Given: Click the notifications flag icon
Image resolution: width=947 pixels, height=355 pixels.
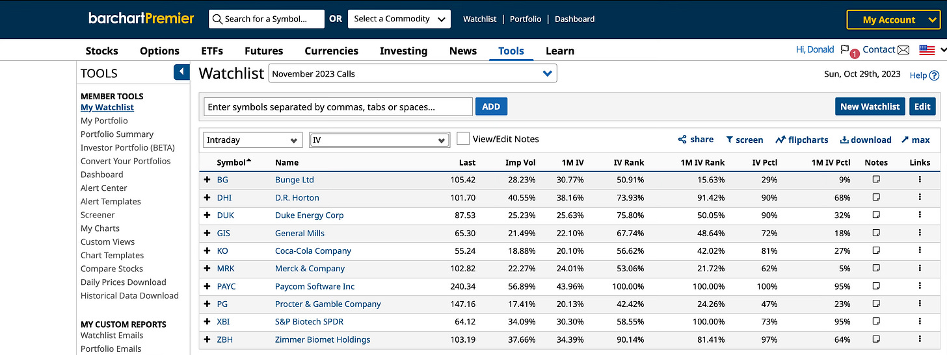Looking at the screenshot, I should (845, 49).
